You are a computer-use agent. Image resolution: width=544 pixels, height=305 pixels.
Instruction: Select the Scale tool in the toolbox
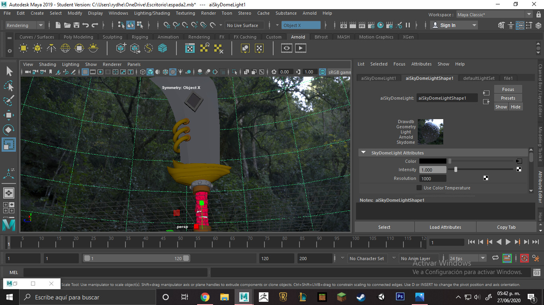click(x=9, y=145)
